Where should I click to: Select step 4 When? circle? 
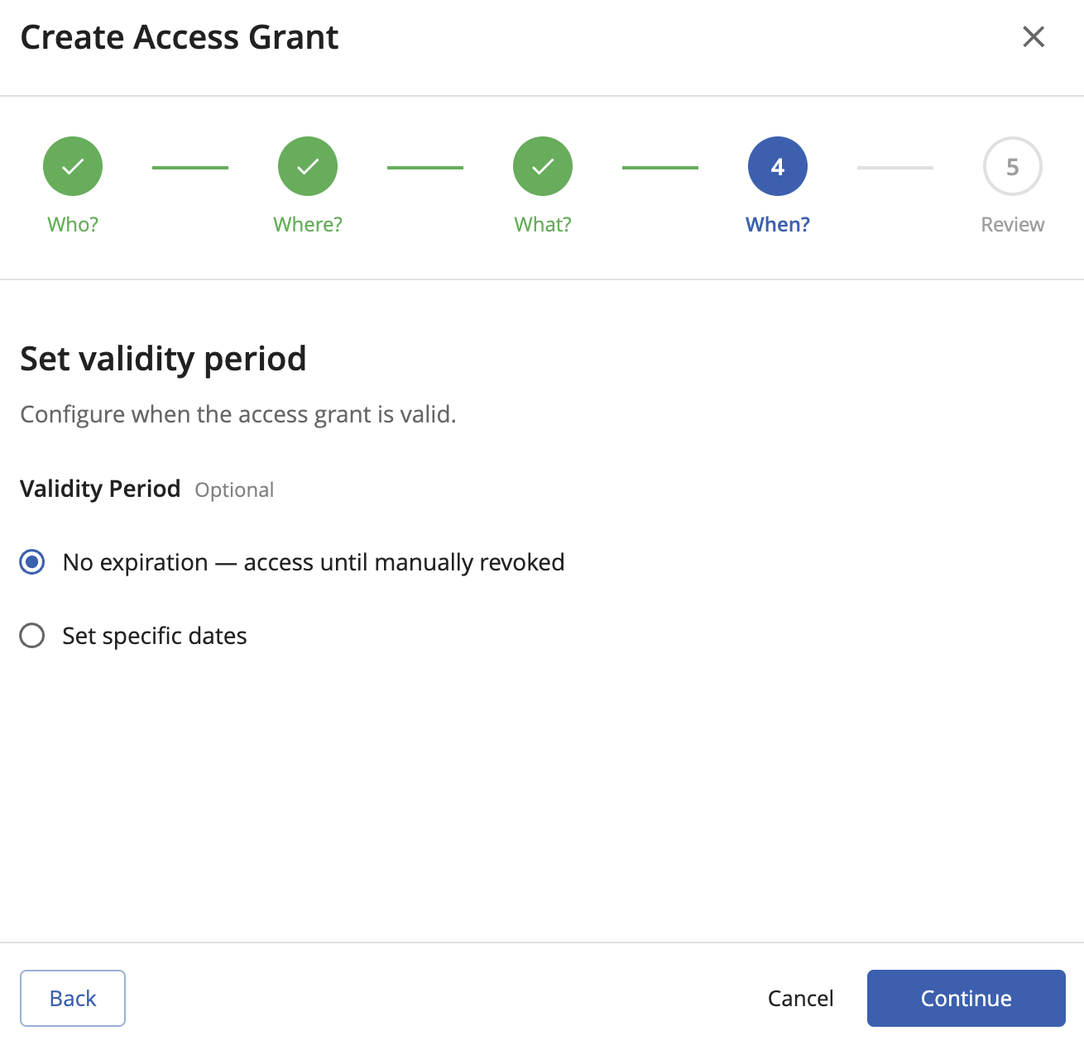(x=778, y=166)
